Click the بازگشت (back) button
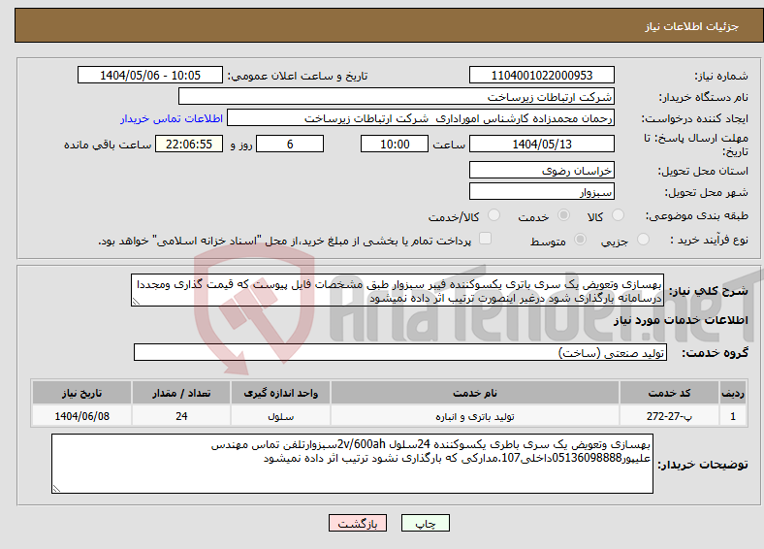Screen dimensions: 764x549 pyautogui.click(x=358, y=523)
